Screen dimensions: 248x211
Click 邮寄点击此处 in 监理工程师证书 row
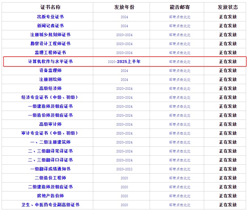coord(180,53)
